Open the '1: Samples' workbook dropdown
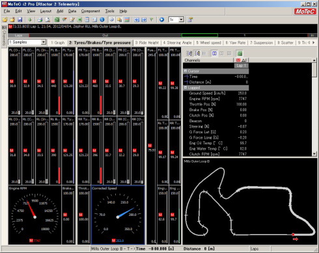Viewport: 319px width, 253px height. point(44,42)
